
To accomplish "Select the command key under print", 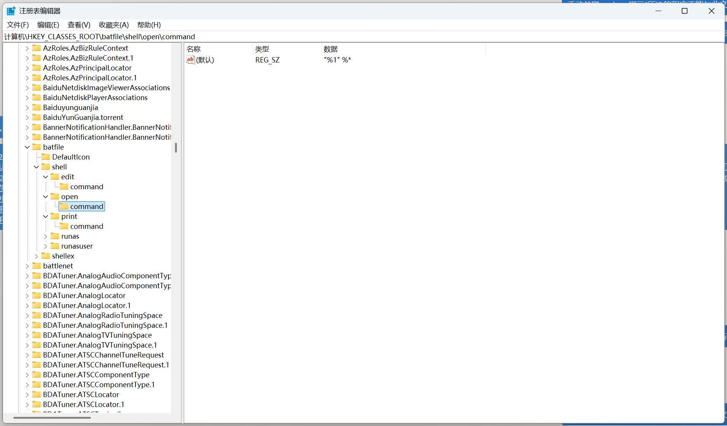I will (87, 226).
